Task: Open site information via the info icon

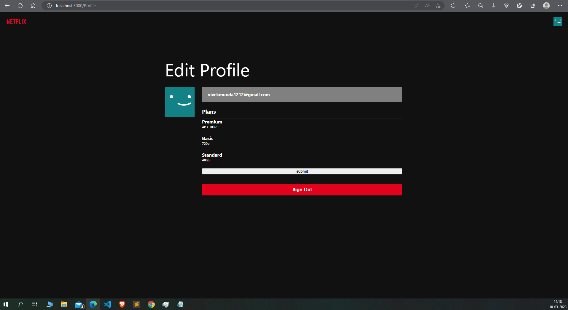Action: 49,5
